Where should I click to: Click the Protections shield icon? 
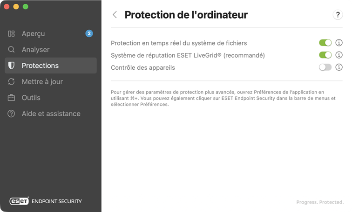coord(12,66)
